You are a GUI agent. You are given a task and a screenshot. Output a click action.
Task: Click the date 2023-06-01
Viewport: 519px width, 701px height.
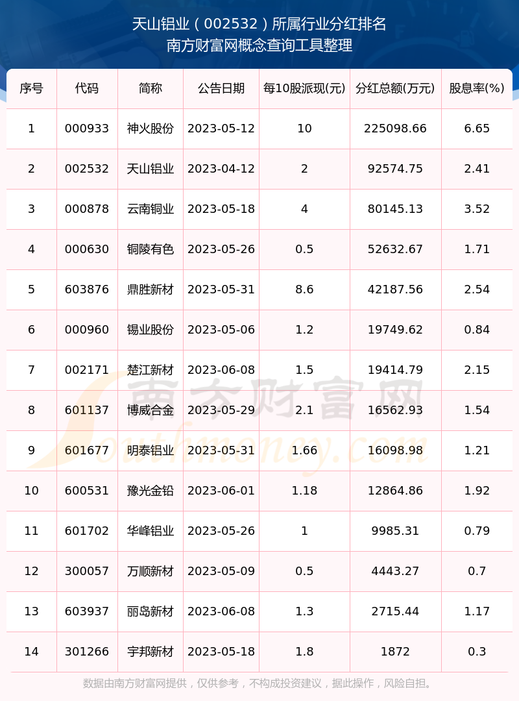click(x=221, y=491)
